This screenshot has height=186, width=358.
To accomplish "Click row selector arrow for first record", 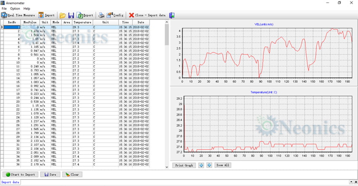I will tap(2, 27).
